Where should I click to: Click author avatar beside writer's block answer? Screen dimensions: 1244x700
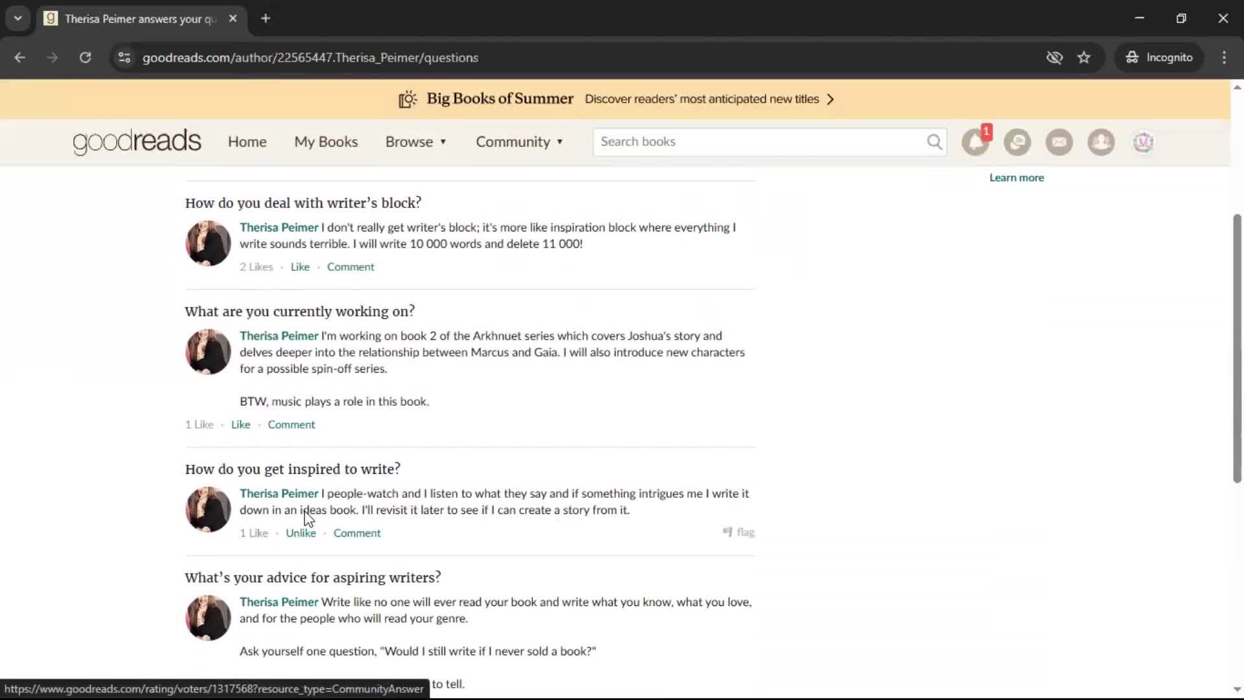pos(208,243)
